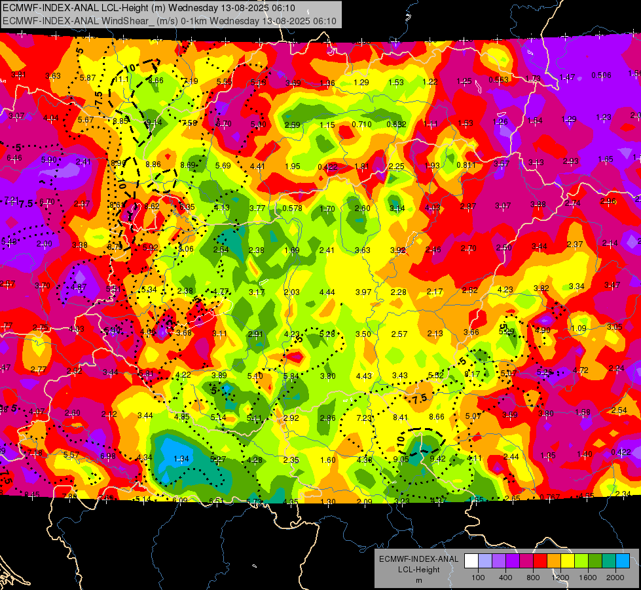Image resolution: width=641 pixels, height=590 pixels.
Task: Click the wind shear value "6.98"
Action: (x=108, y=456)
